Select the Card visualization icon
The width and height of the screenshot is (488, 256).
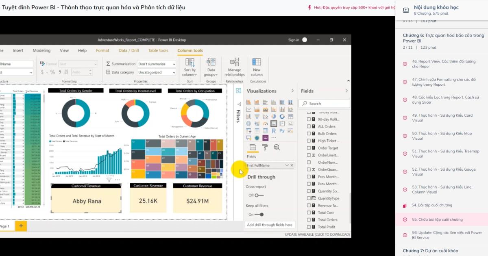tap(274, 124)
